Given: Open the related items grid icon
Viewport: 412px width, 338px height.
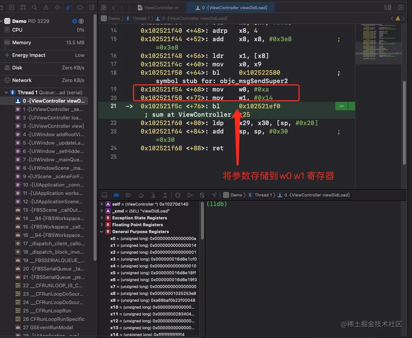Looking at the screenshot, I should coord(104,8).
